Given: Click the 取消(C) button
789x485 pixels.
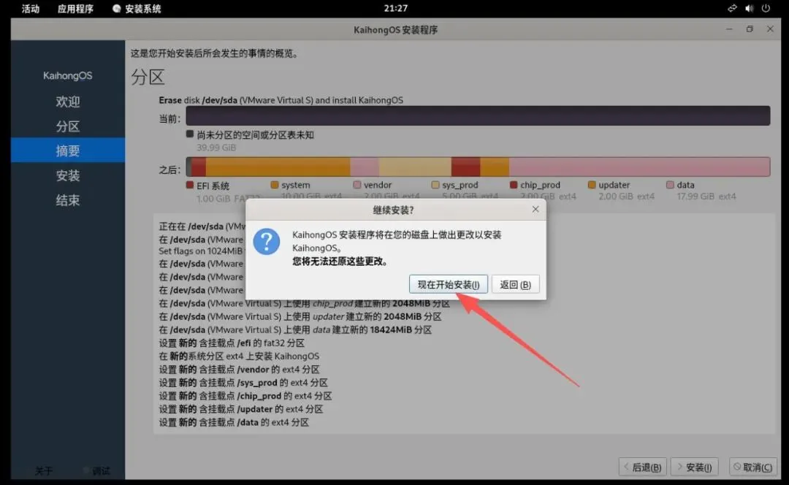Looking at the screenshot, I should pyautogui.click(x=753, y=467).
